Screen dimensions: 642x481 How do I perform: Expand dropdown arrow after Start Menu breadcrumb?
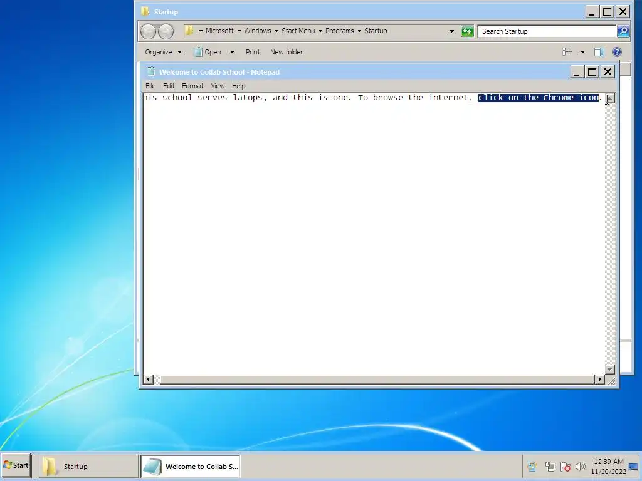pyautogui.click(x=320, y=31)
